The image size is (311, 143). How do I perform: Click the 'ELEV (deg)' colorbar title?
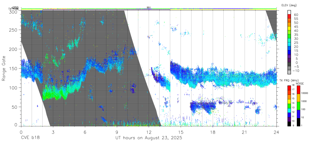coord(289,5)
